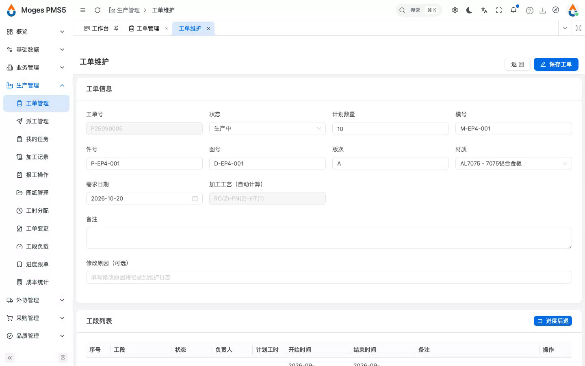The height and width of the screenshot is (366, 585).
Task: Pin the 工作台 tab
Action: 116,28
